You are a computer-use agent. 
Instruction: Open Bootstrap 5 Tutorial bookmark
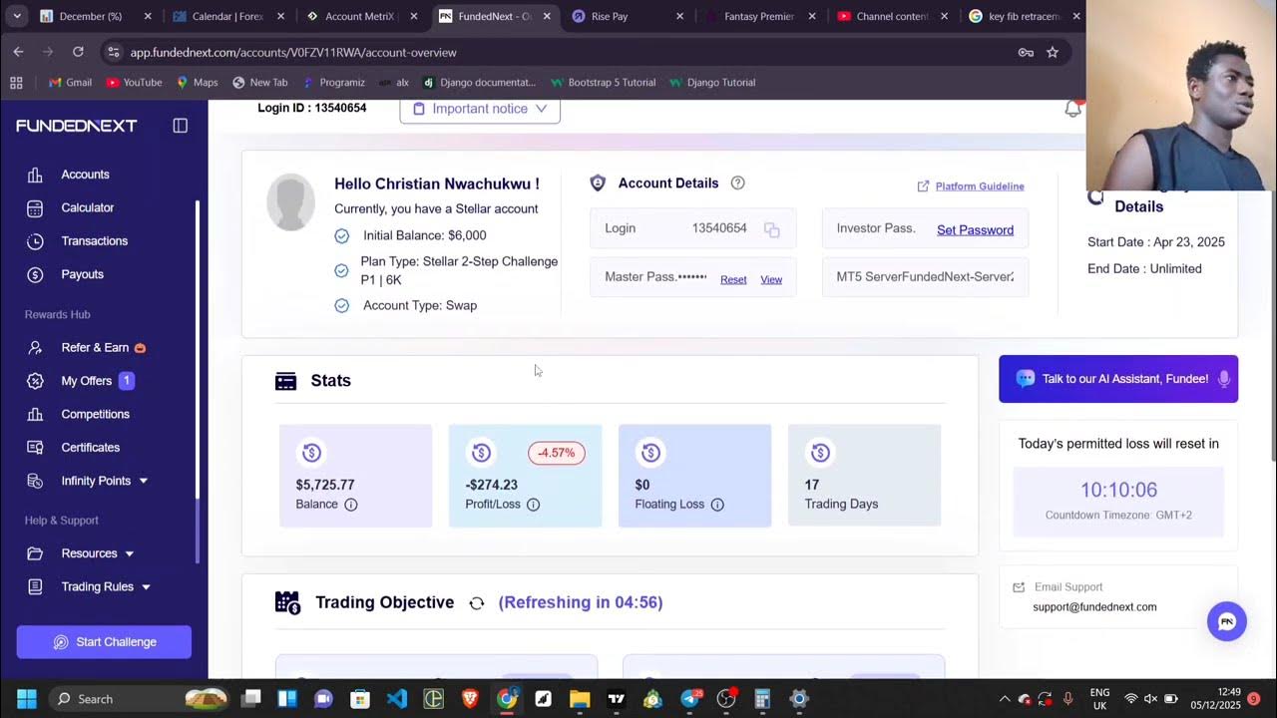pyautogui.click(x=603, y=83)
